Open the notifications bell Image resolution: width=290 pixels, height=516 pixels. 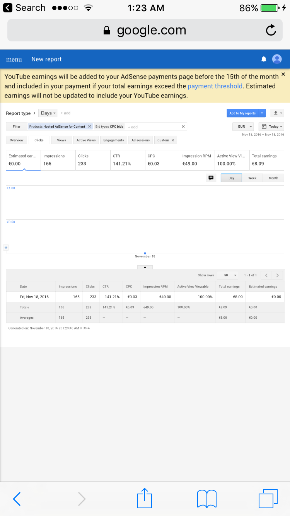click(264, 59)
